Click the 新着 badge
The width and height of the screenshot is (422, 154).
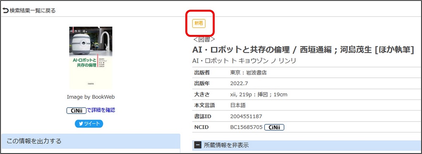click(199, 24)
